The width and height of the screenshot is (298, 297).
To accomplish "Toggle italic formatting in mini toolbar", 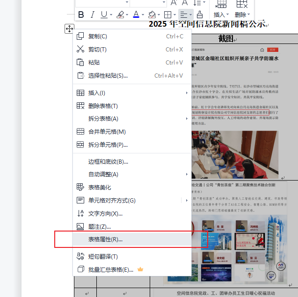I will pyautogui.click(x=93, y=14).
